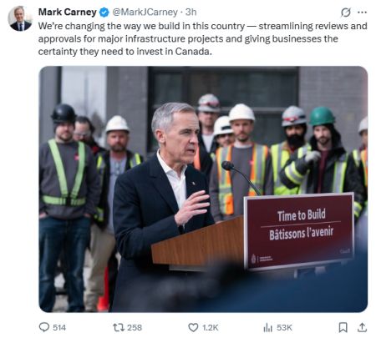Click the 3h timestamp
Viewport: 376px width, 338px height.
tap(191, 13)
